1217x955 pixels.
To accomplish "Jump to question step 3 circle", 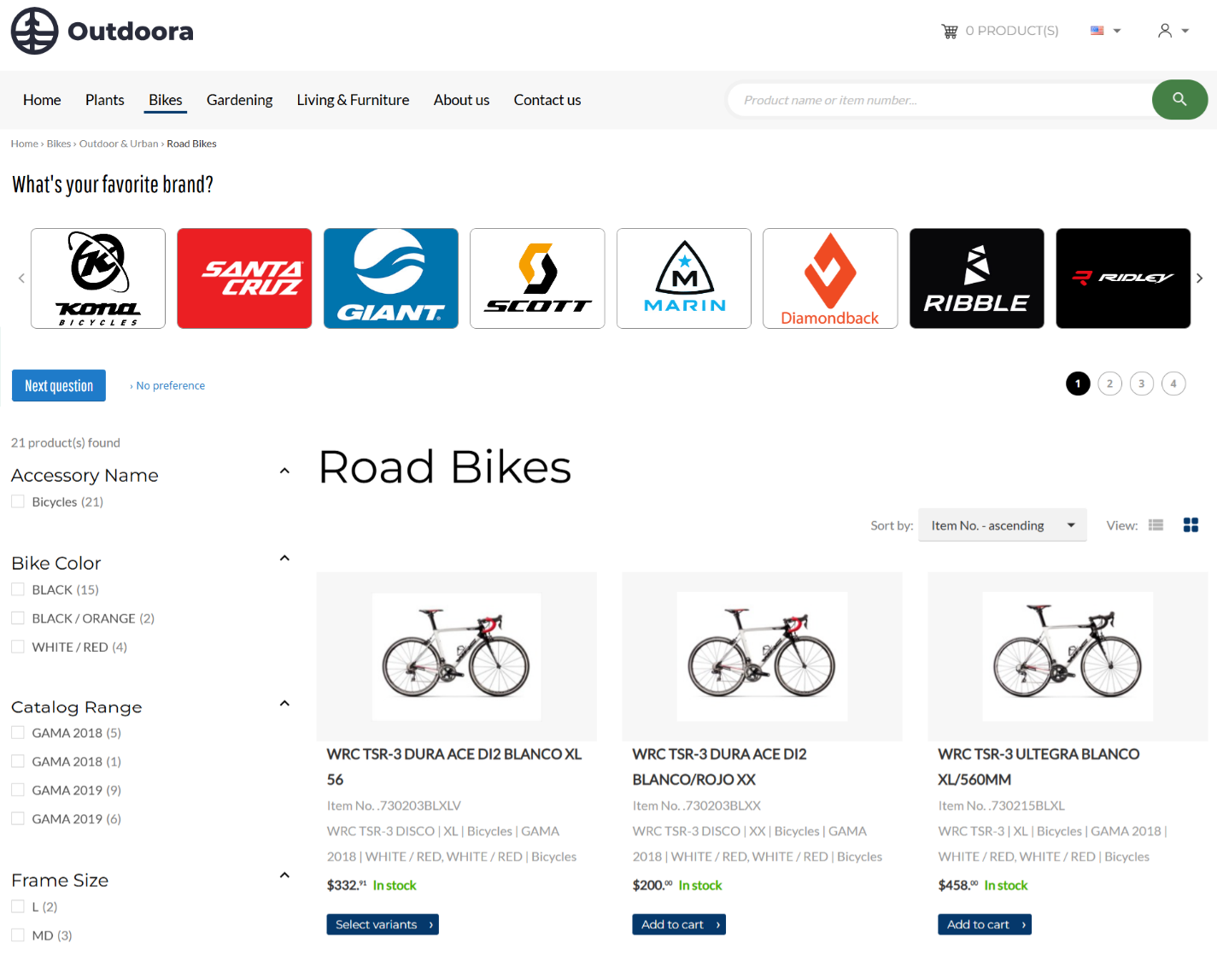I will [1142, 384].
